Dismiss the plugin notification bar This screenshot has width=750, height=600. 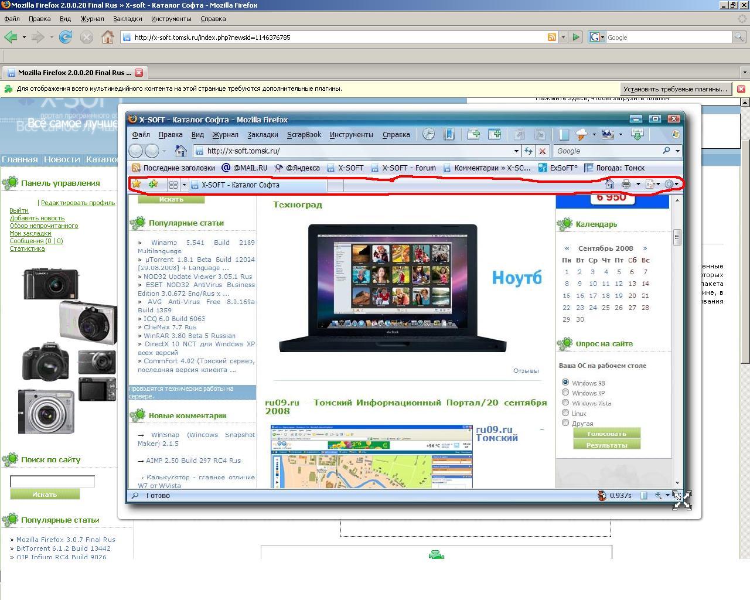[x=741, y=89]
